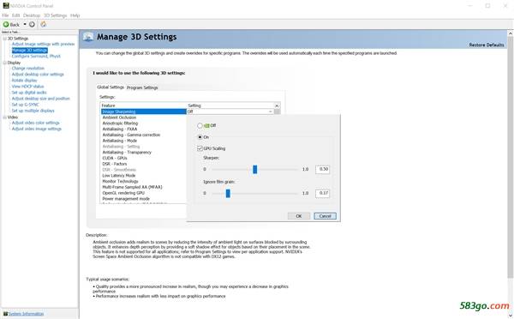Click the Forward arrow toolbar icon
Screen dimensions: 514x319
click(32, 25)
